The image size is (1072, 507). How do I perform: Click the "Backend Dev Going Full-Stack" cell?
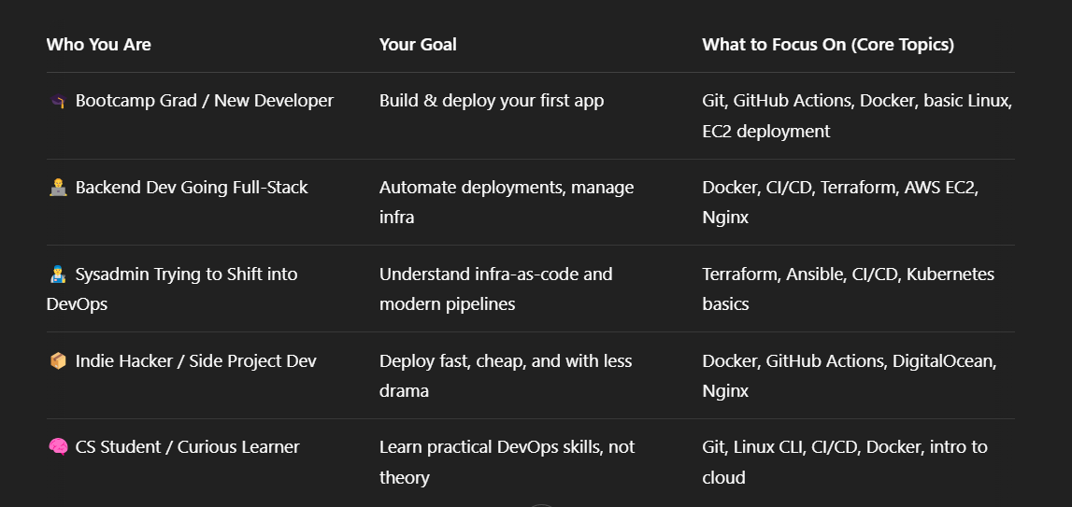point(192,188)
